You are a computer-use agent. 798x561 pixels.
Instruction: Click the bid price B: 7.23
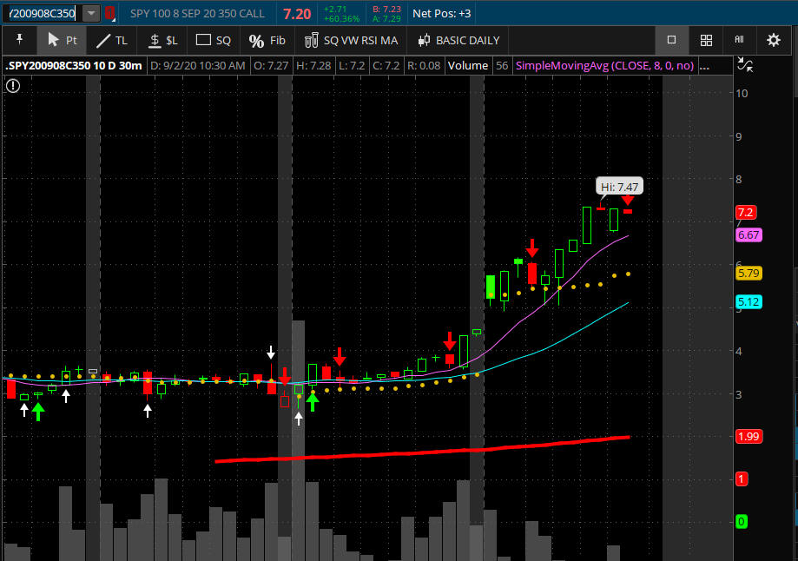point(386,10)
